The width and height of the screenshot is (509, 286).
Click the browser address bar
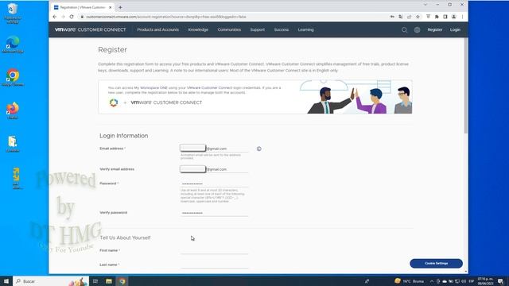234,17
